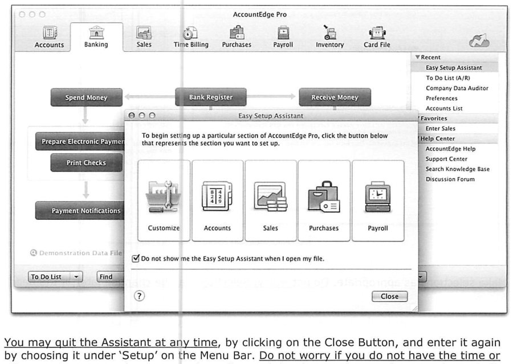Start the Payroll setup in Easy Setup Assistant

pyautogui.click(x=378, y=201)
